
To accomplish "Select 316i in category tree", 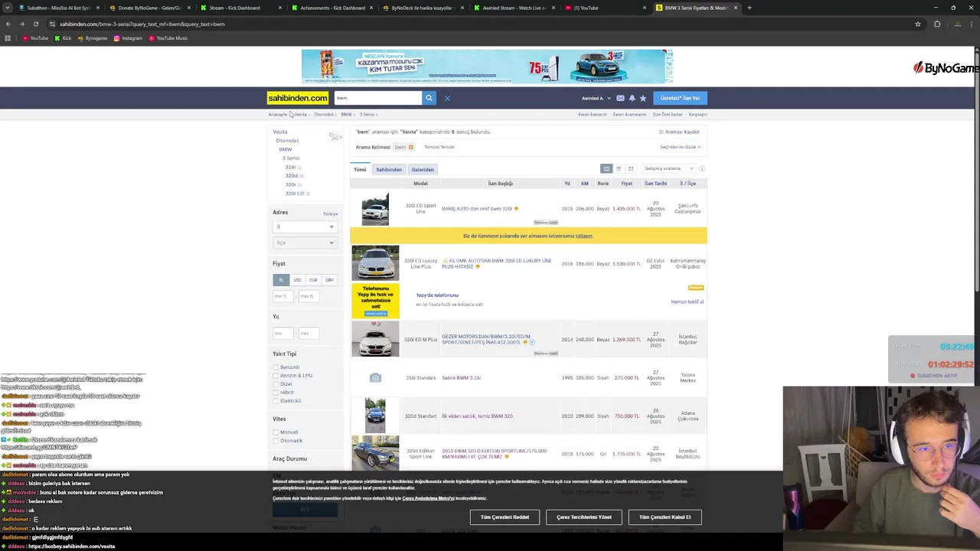I will pyautogui.click(x=291, y=167).
